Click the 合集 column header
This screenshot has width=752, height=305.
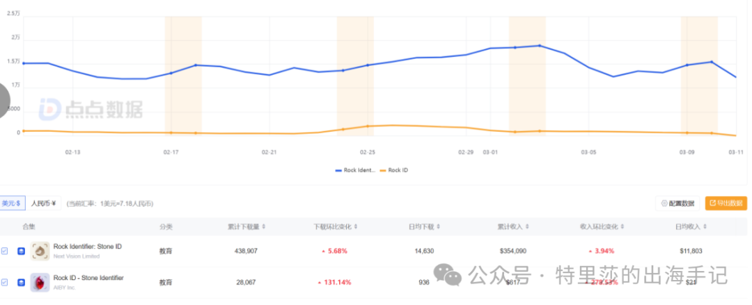click(x=29, y=226)
